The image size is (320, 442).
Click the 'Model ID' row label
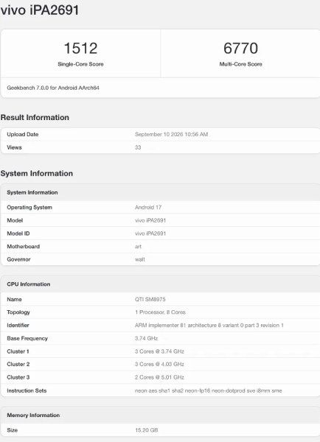click(x=18, y=234)
